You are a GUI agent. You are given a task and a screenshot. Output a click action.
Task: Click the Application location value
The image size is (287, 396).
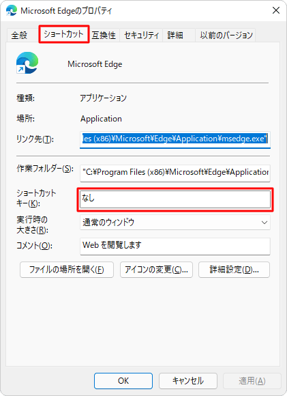tap(101, 119)
